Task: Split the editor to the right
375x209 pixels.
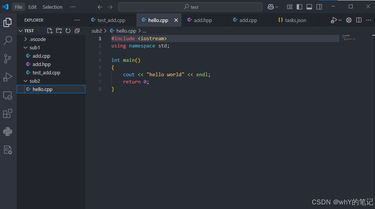Action: (x=359, y=20)
